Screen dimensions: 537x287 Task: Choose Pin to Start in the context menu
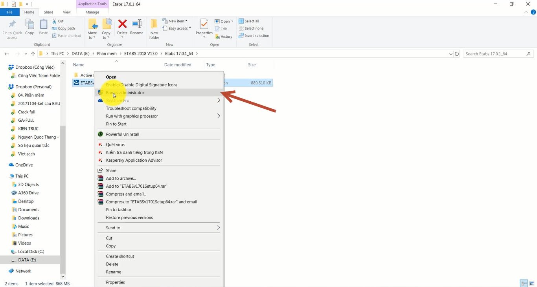pos(159,124)
